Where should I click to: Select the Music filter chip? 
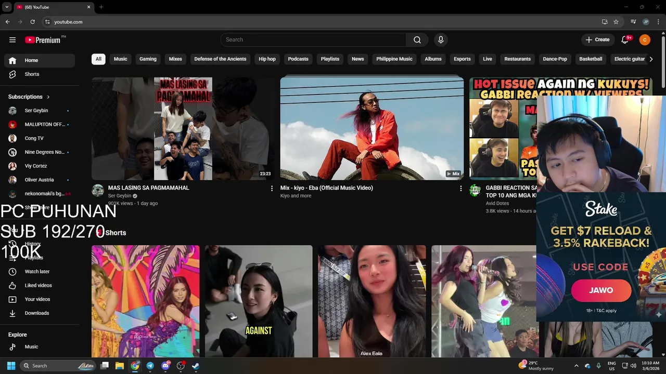point(121,59)
